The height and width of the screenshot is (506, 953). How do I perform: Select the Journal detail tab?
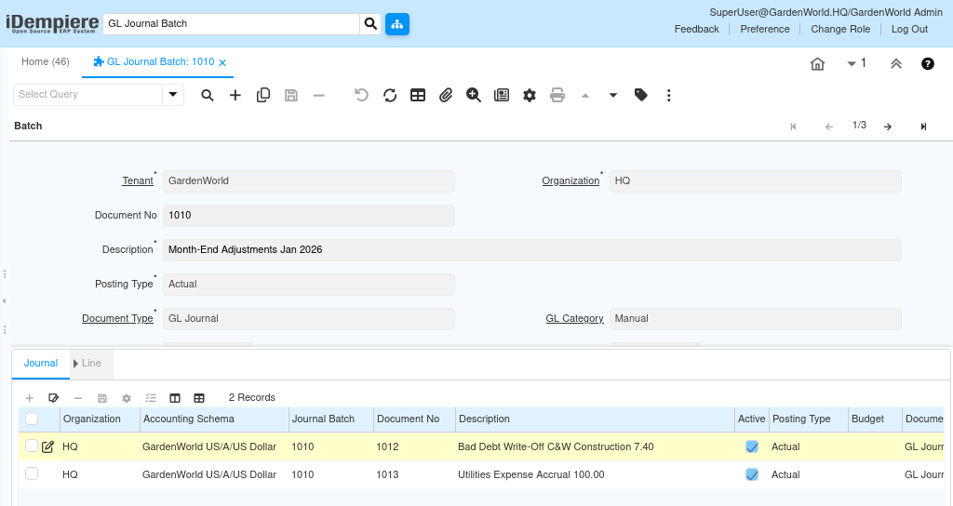41,364
